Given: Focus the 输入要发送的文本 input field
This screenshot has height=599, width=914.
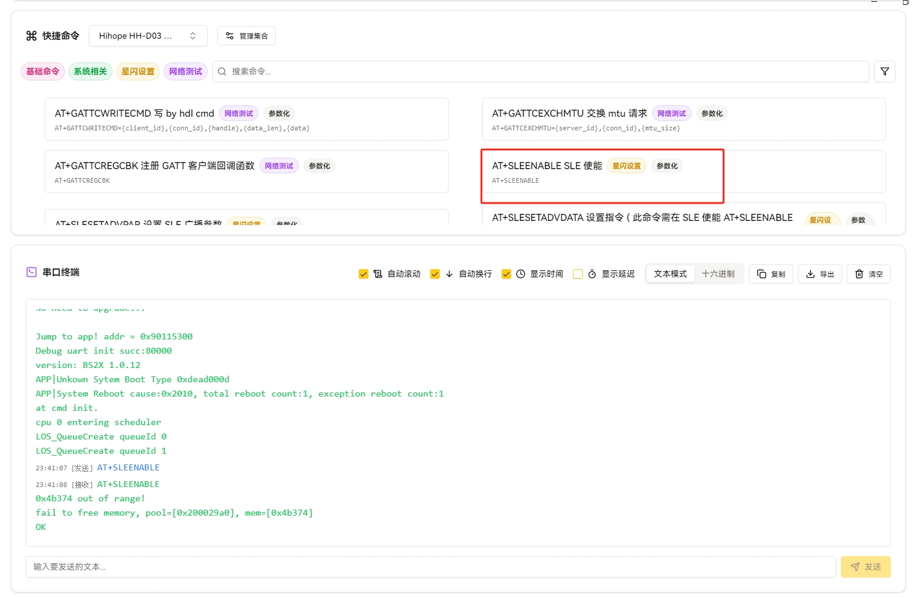Looking at the screenshot, I should [x=431, y=567].
